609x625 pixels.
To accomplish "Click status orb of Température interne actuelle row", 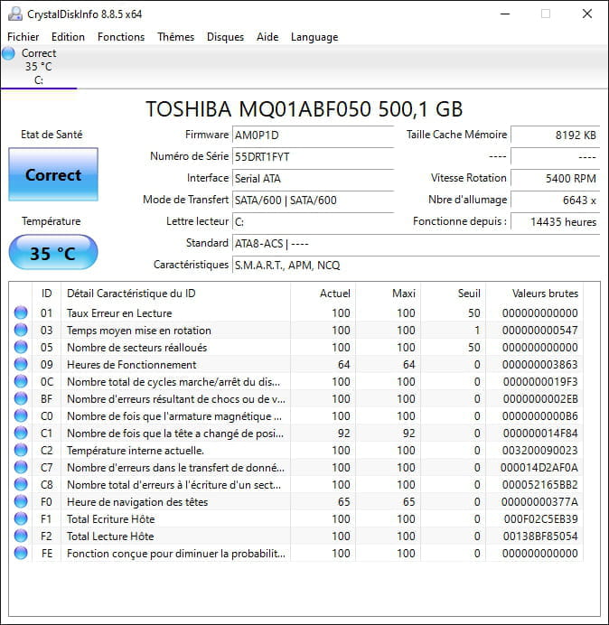I will click(21, 451).
